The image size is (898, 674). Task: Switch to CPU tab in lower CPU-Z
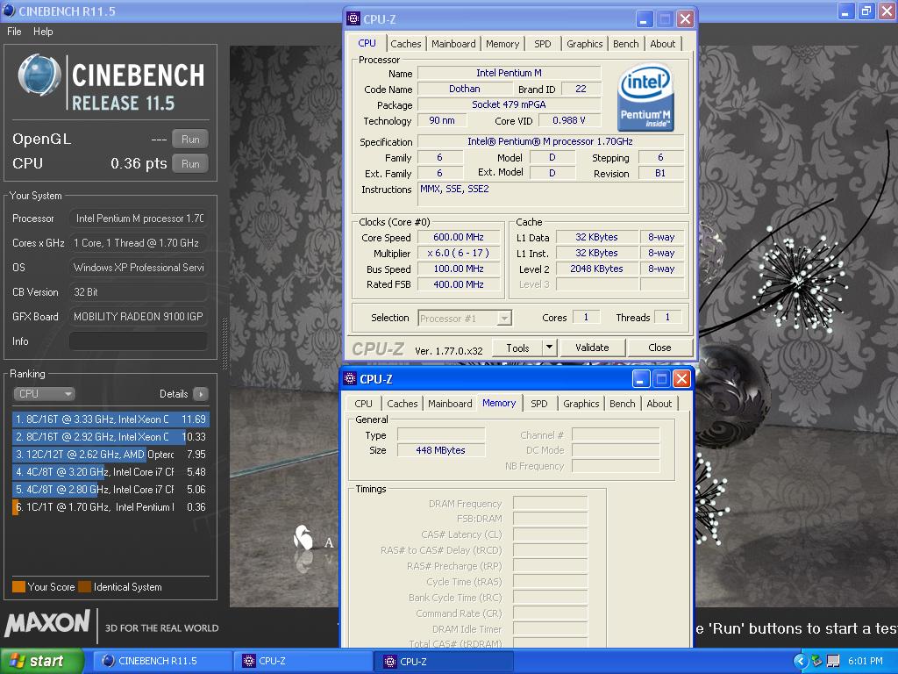tap(363, 404)
